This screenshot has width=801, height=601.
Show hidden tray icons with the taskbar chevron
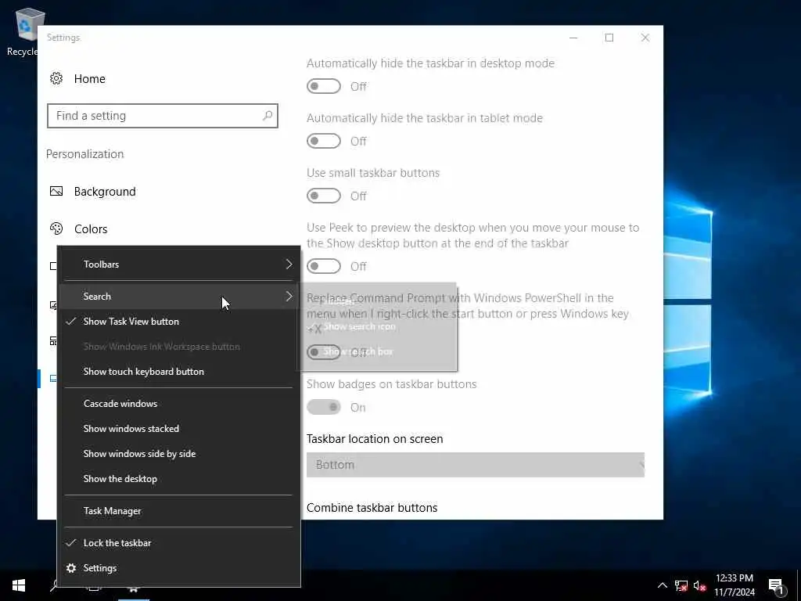click(662, 585)
